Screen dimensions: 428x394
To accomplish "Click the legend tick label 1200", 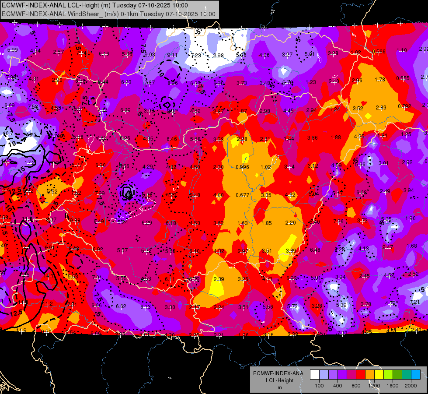I will (374, 386).
